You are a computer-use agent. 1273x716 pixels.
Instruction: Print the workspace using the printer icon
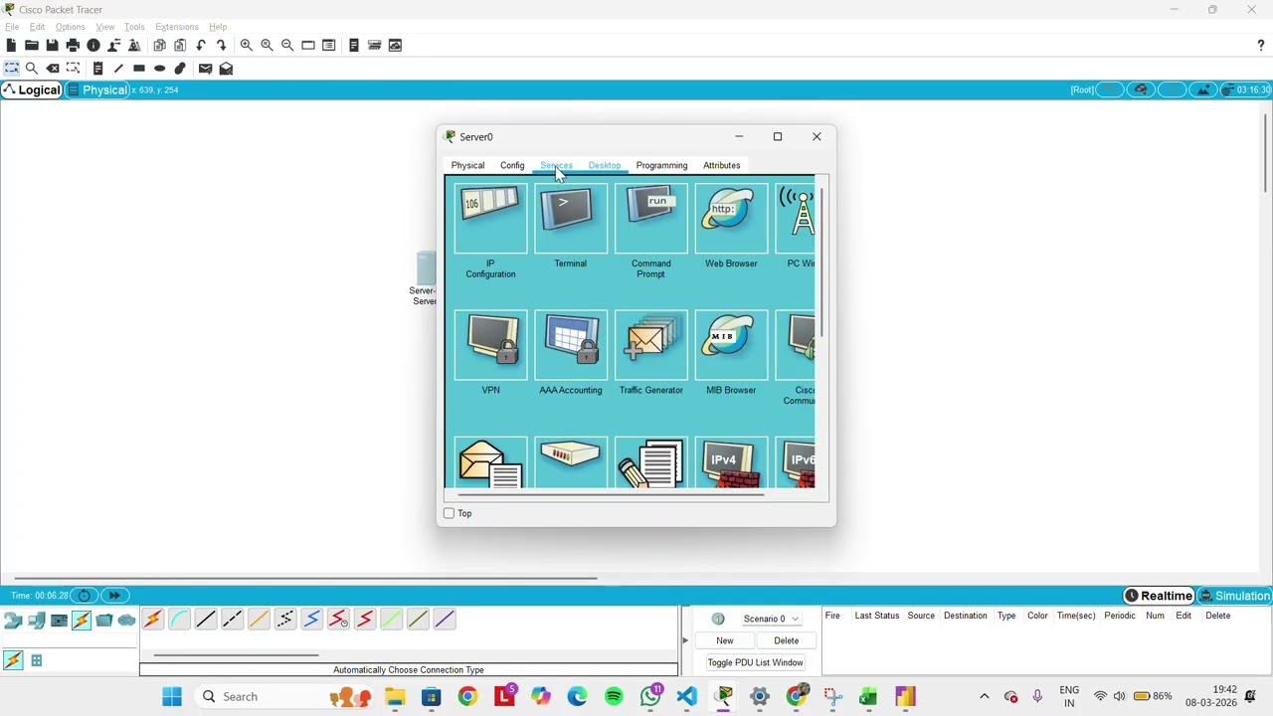coord(73,45)
